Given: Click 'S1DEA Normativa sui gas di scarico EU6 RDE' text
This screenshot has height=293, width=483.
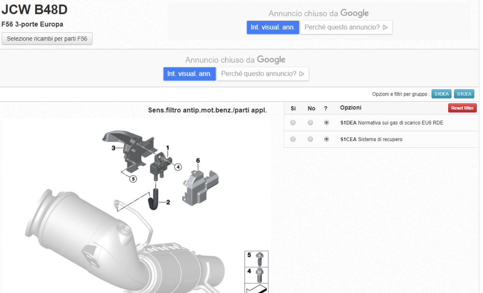Looking at the screenshot, I should click(x=392, y=123).
